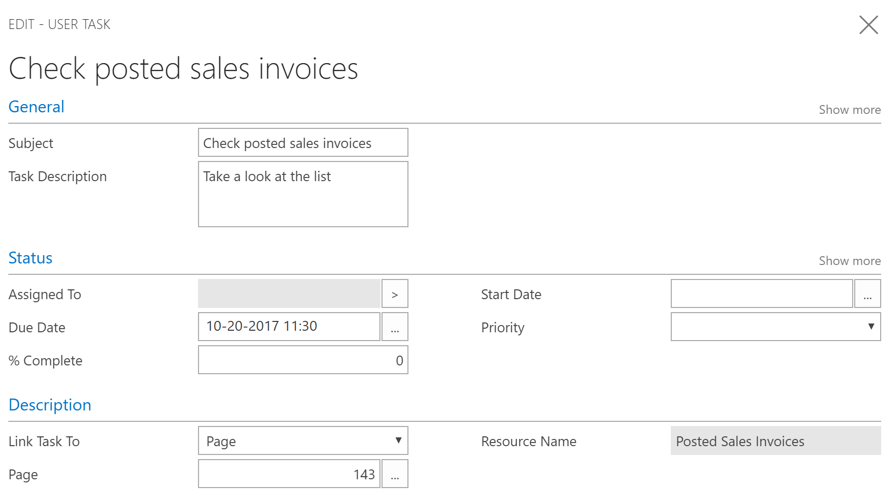Close the Edit User Task dialog
This screenshot has width=890, height=500.
pyautogui.click(x=869, y=24)
